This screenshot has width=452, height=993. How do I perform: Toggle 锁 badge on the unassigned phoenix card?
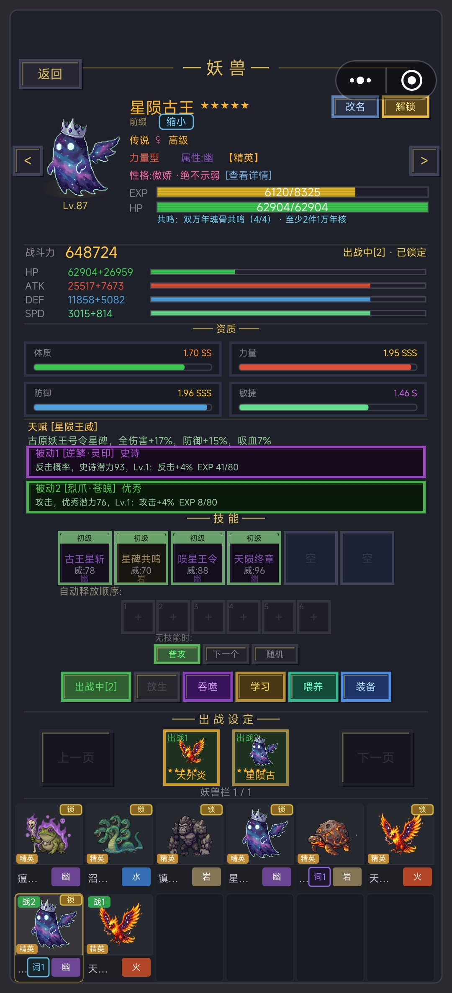[423, 809]
